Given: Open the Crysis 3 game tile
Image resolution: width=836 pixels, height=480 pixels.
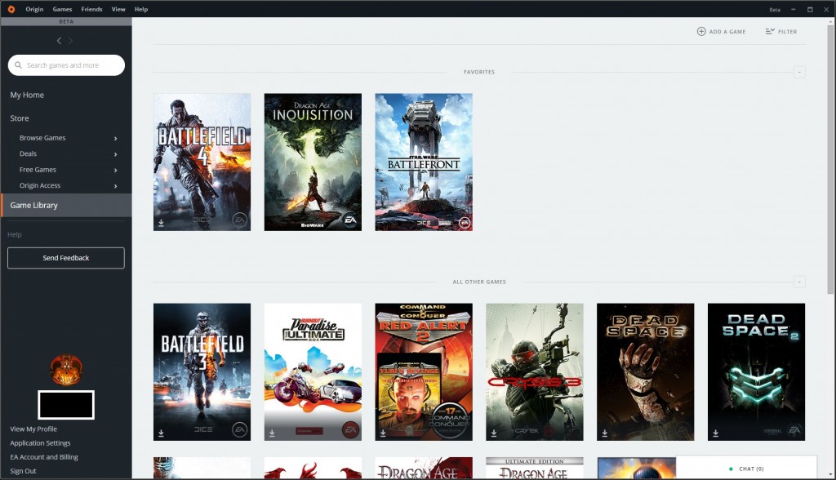Looking at the screenshot, I should click(535, 372).
